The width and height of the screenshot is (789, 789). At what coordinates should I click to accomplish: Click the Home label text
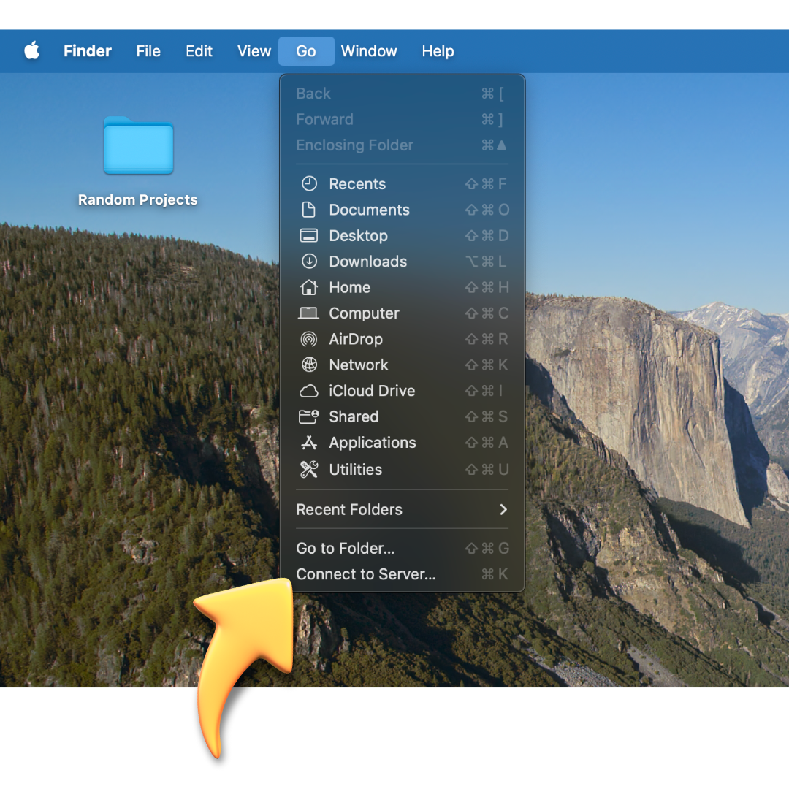tap(350, 287)
